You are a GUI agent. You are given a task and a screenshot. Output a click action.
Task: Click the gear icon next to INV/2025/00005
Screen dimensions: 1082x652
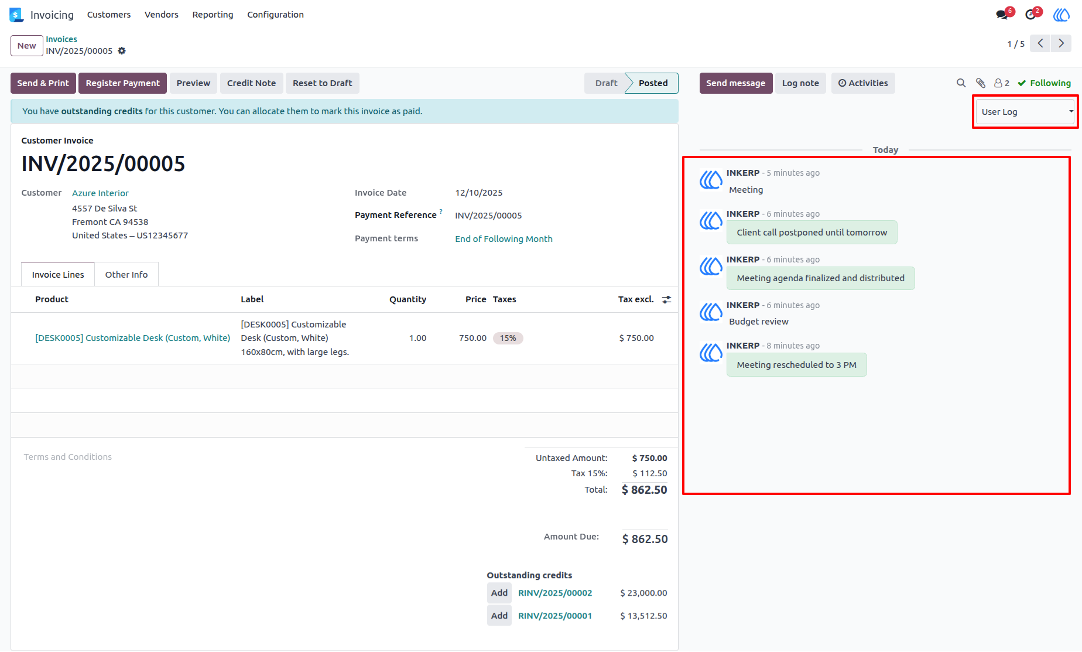click(122, 51)
